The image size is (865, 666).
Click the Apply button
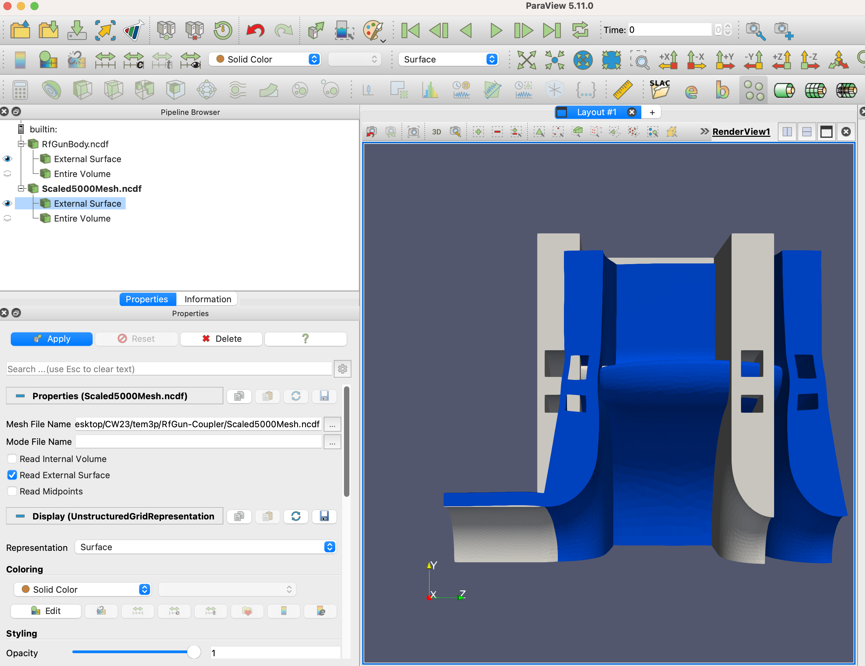point(51,338)
